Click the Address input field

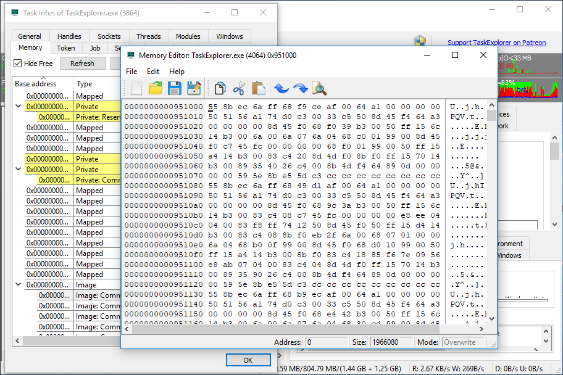tap(327, 342)
